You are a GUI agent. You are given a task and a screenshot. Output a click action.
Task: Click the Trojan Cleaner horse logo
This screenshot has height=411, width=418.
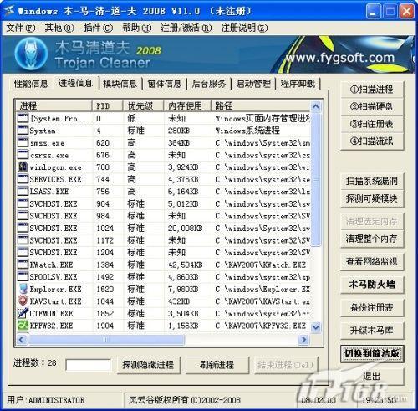point(31,54)
